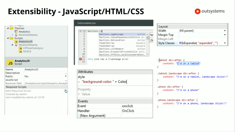Image resolution: width=235 pixels, height=132 pixels.
Task: Click the Themes folder icon
Action: point(11,28)
